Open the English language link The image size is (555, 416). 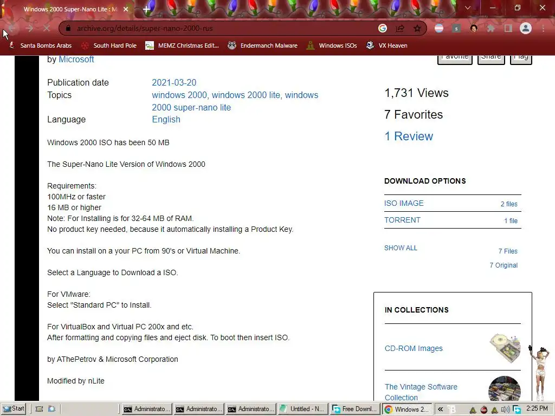pyautogui.click(x=166, y=120)
